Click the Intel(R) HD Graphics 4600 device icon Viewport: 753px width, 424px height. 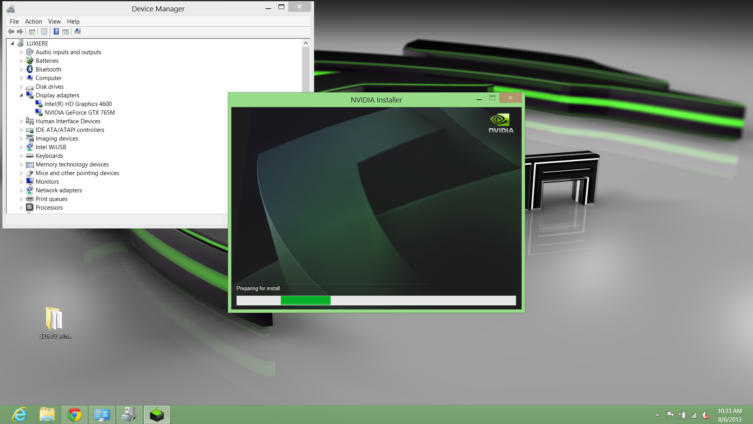tap(39, 104)
